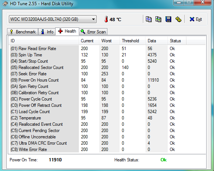Select the (05) Reallocated Sector Count row
The image size is (214, 171).
point(107,68)
